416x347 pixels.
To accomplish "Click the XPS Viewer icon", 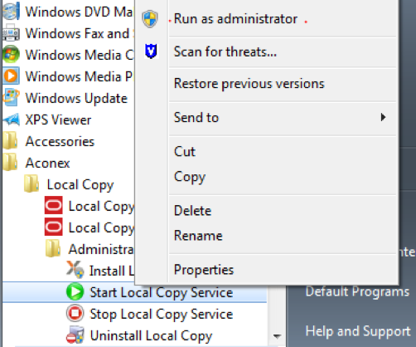I will [x=11, y=120].
